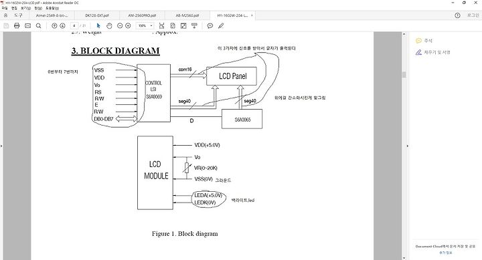Click the 추가 정보 link in Document Cloud panel
482x260 pixels.
click(x=445, y=253)
